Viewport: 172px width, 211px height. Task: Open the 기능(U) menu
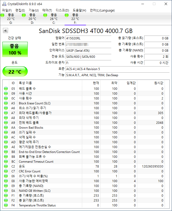point(34,10)
